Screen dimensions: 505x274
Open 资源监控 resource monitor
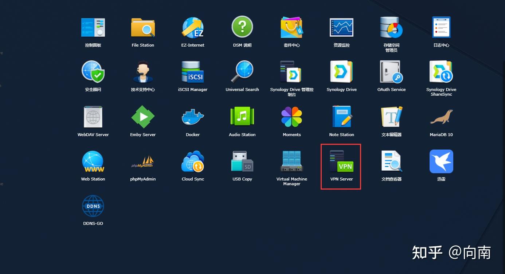tap(341, 27)
